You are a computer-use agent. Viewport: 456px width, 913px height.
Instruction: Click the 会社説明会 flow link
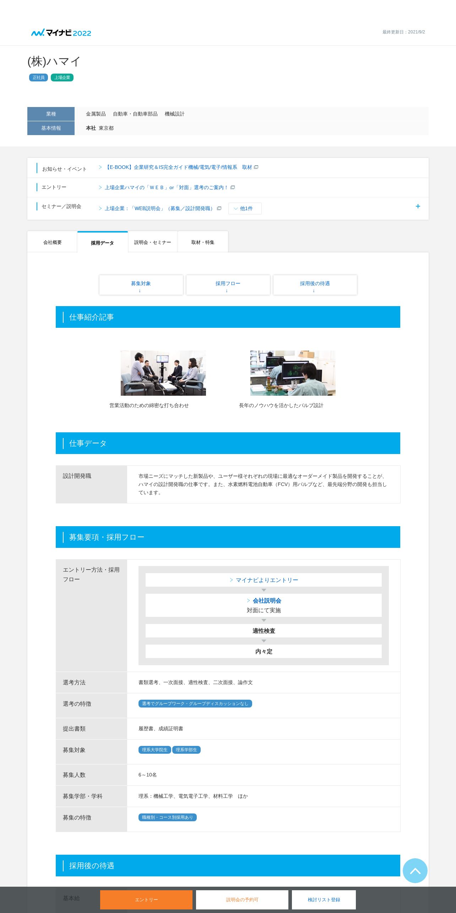coord(267,600)
